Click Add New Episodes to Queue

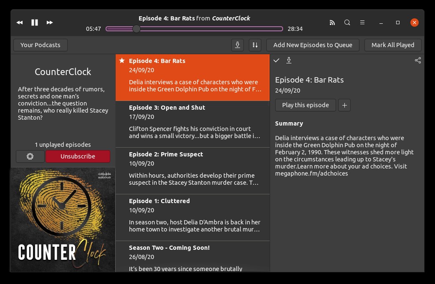313,45
